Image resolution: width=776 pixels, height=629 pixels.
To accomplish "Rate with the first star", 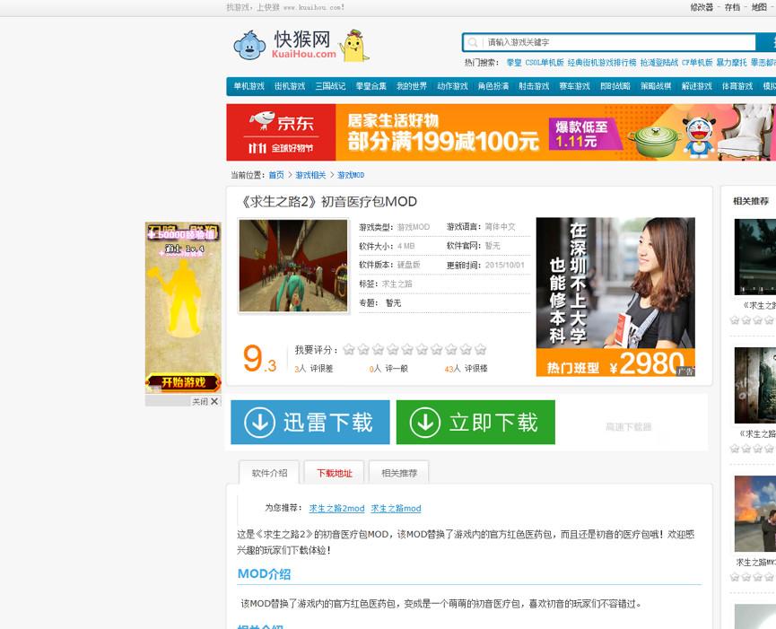I will 349,350.
